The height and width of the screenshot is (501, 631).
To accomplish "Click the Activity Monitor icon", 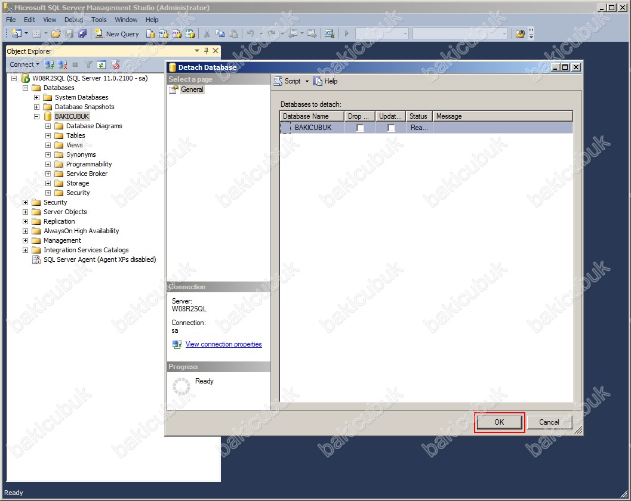I will [329, 34].
